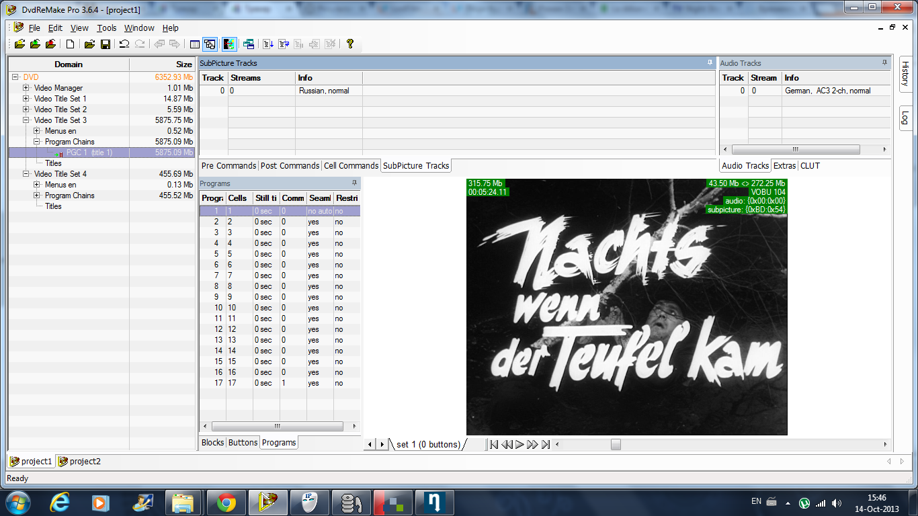Viewport: 918px width, 516px height.
Task: Fast forward the preview playback
Action: point(532,444)
